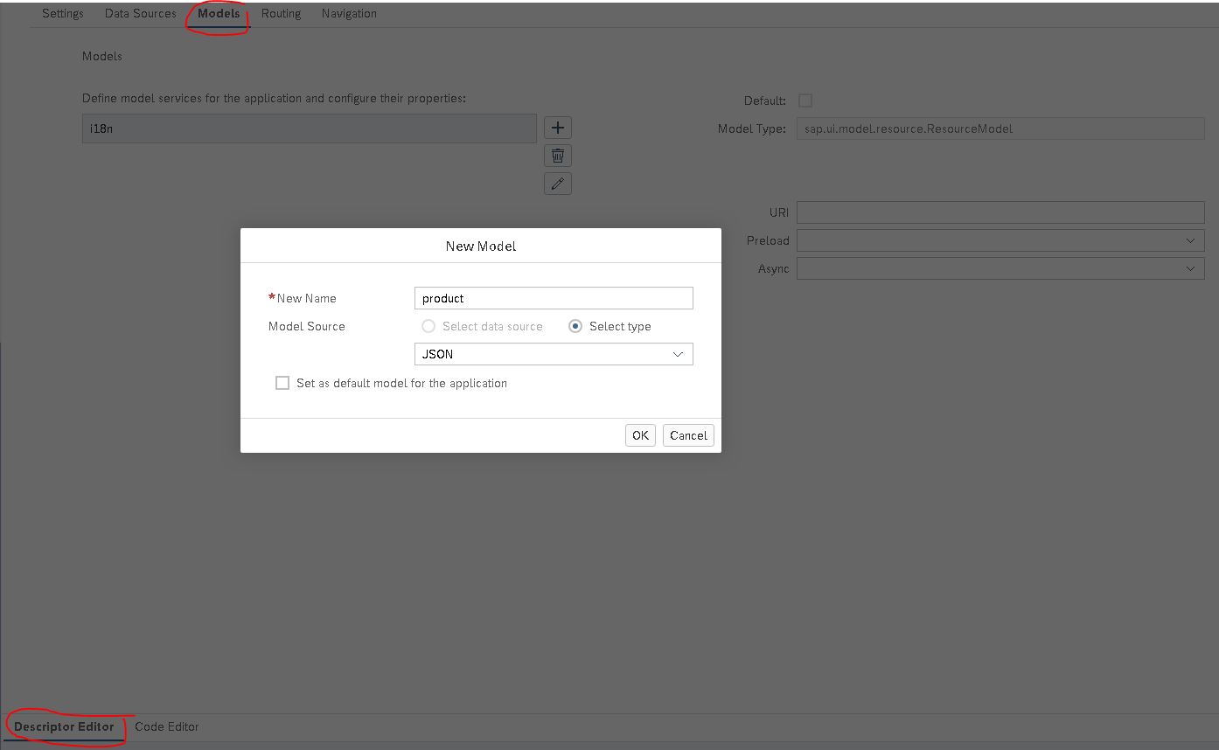This screenshot has width=1219, height=750.
Task: Open the JSON model type dropdown
Action: pyautogui.click(x=554, y=354)
